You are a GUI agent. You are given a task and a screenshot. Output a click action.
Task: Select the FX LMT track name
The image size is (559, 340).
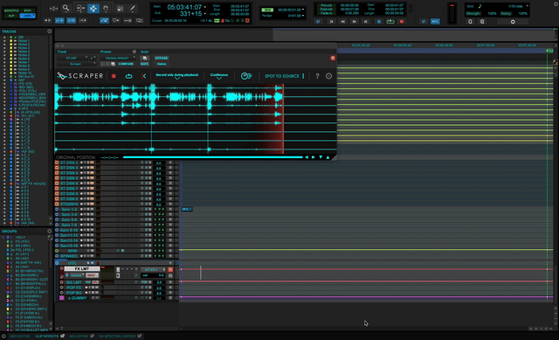pos(82,268)
